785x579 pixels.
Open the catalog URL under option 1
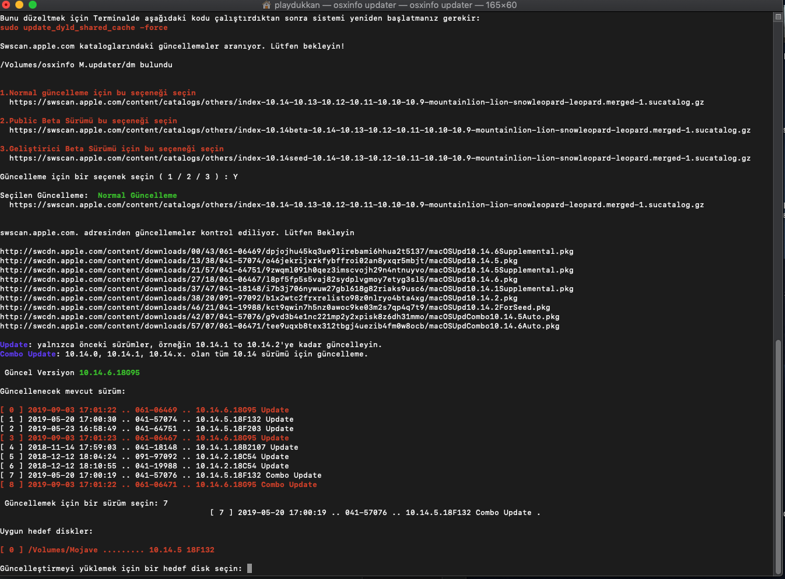(356, 103)
